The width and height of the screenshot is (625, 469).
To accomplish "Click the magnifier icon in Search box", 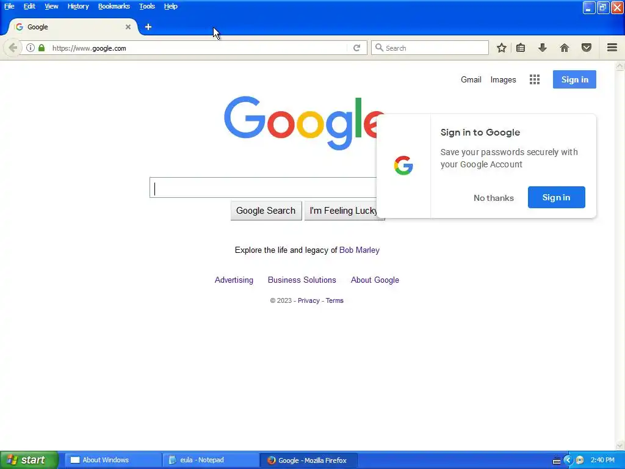I will point(379,48).
